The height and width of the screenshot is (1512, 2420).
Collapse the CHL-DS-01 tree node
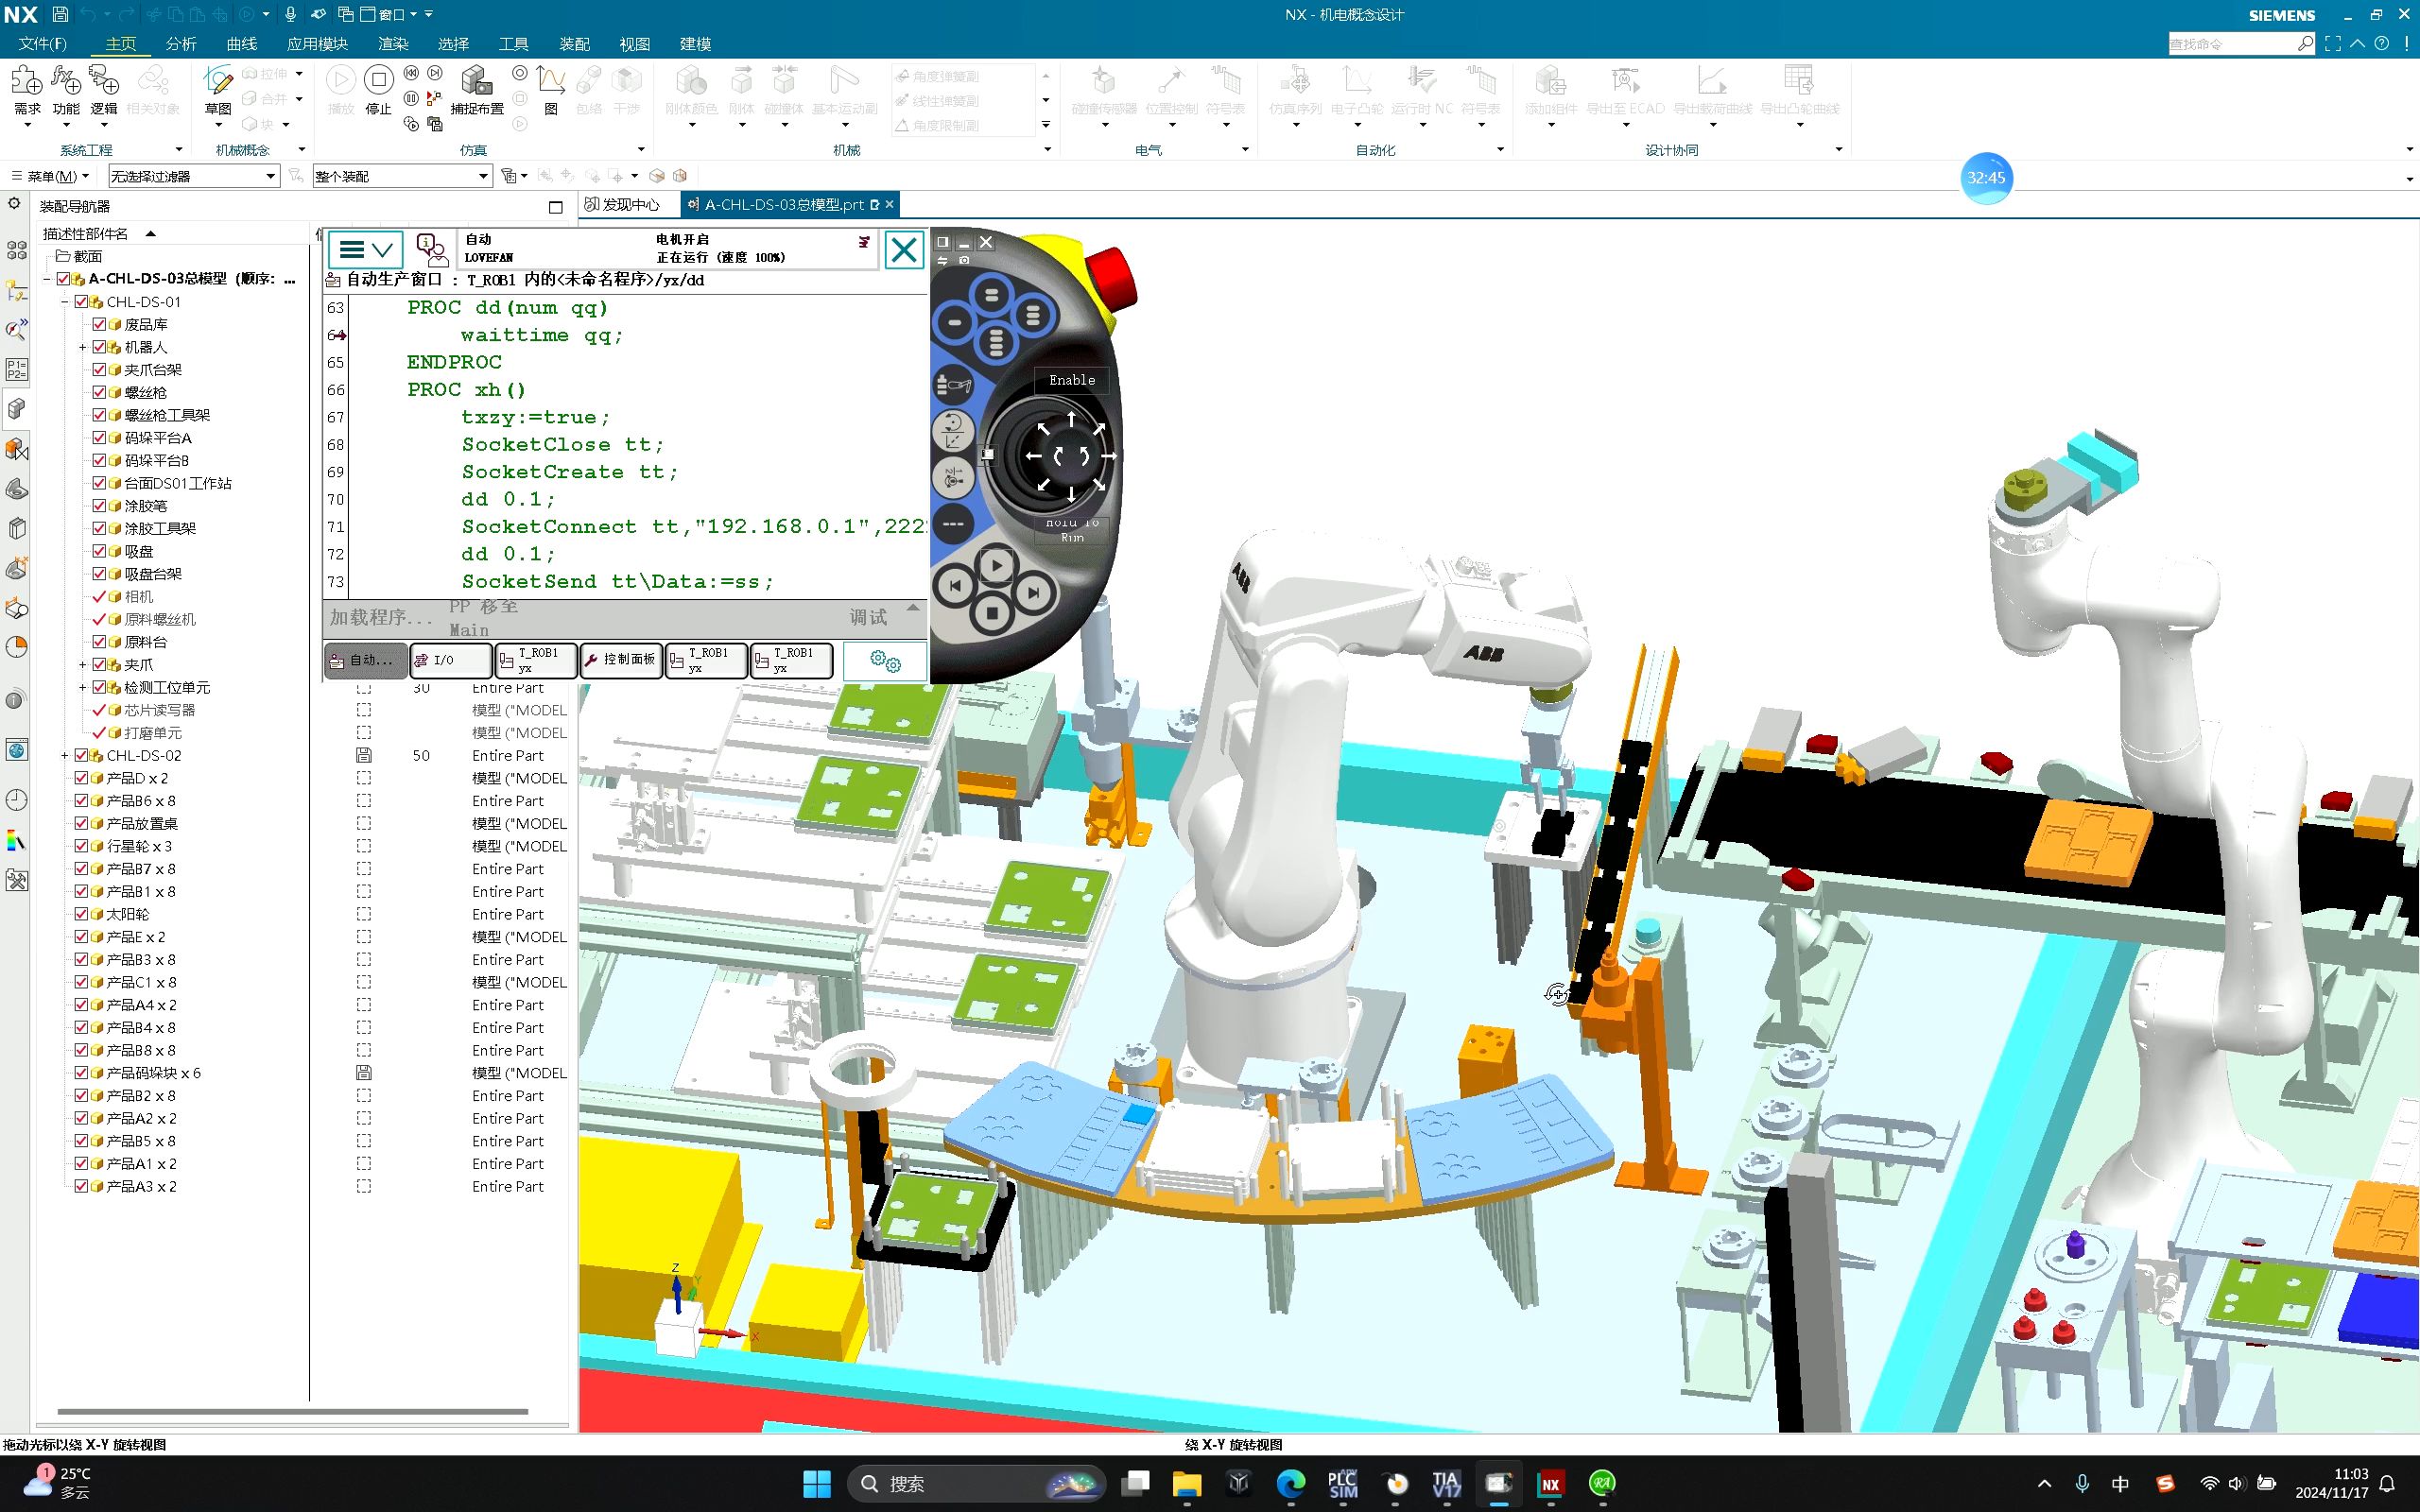[64, 302]
